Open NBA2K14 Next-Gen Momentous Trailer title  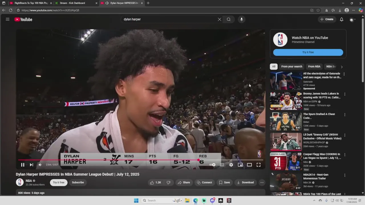pos(316,177)
